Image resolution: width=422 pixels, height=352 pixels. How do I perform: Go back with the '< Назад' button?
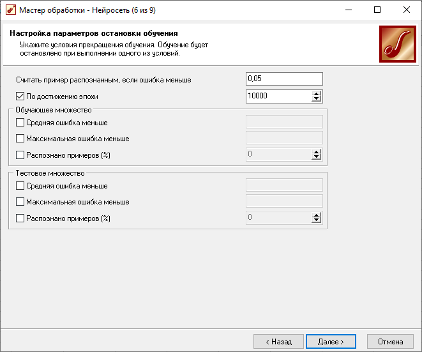pyautogui.click(x=278, y=342)
